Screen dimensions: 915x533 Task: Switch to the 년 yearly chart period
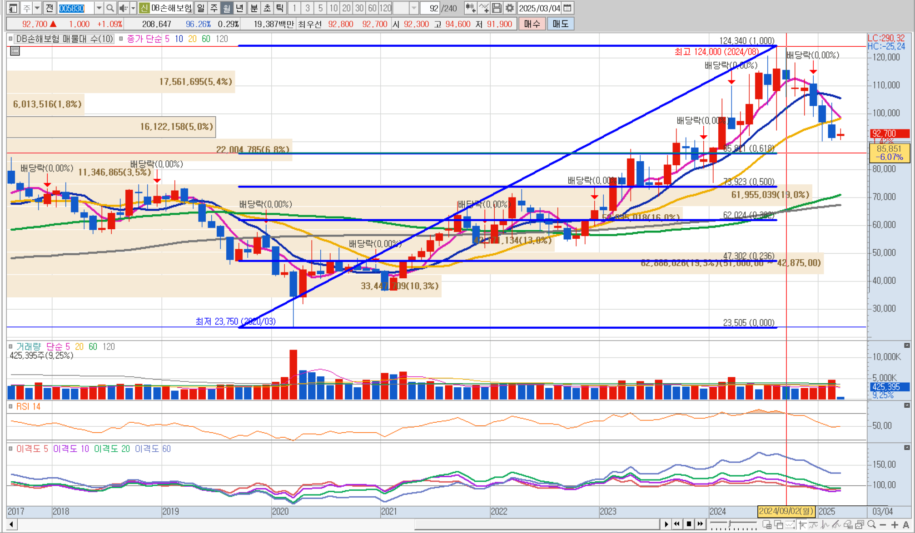coord(239,8)
